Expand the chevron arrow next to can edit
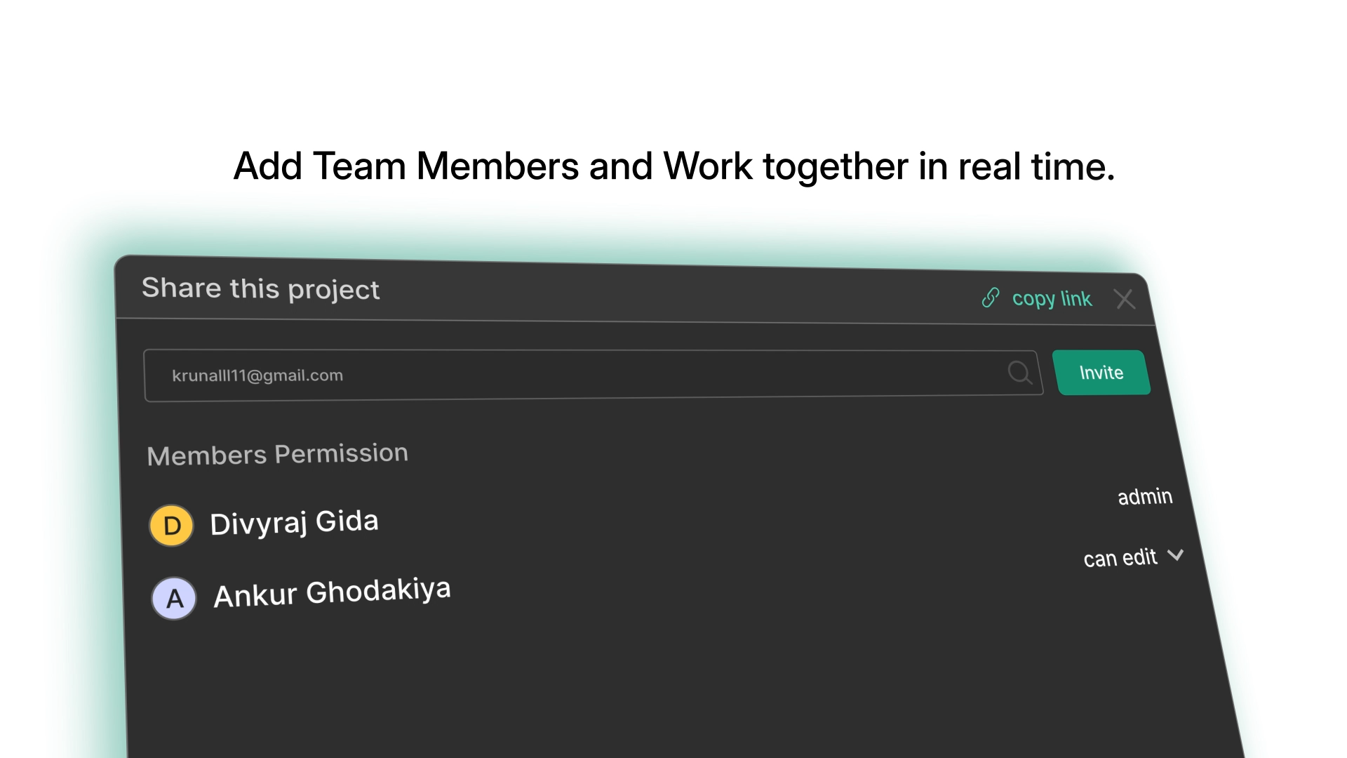1347x758 pixels. [1175, 555]
